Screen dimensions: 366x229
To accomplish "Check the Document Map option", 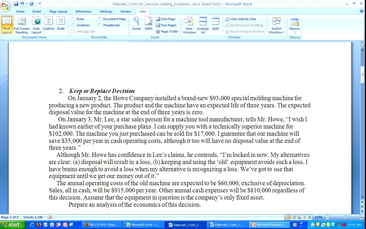I will [100, 19].
